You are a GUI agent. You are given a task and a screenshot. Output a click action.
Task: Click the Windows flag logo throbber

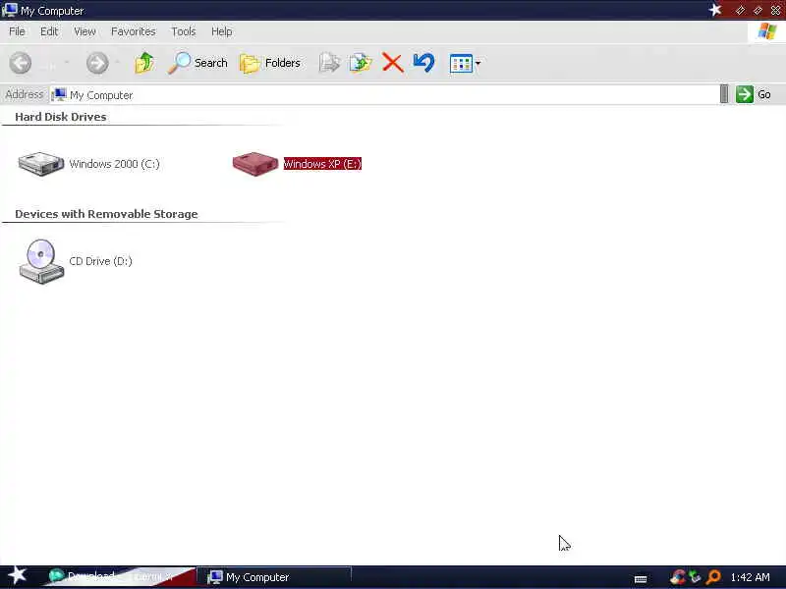coord(767,31)
